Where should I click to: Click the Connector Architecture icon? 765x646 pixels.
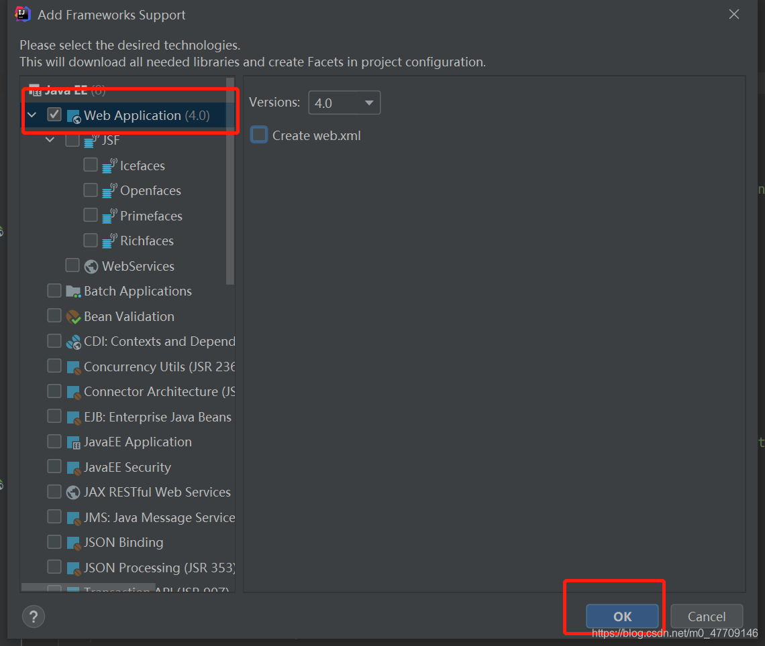73,392
